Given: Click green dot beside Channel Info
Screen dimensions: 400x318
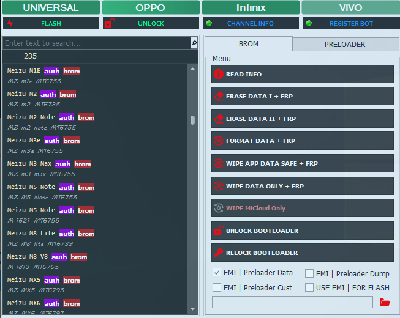Looking at the screenshot, I should click(x=209, y=23).
